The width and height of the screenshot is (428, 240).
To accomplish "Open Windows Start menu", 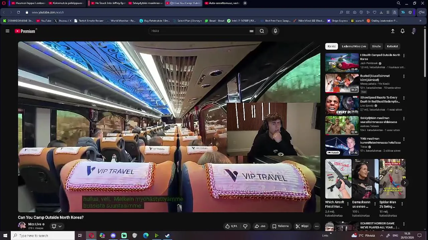I will (x=5, y=236).
